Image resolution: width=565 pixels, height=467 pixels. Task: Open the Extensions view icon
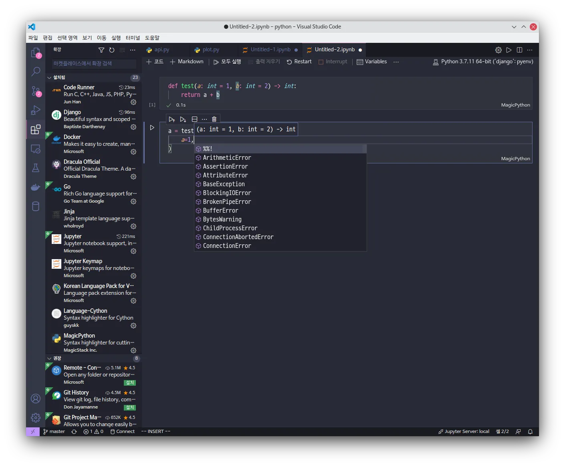pos(36,129)
